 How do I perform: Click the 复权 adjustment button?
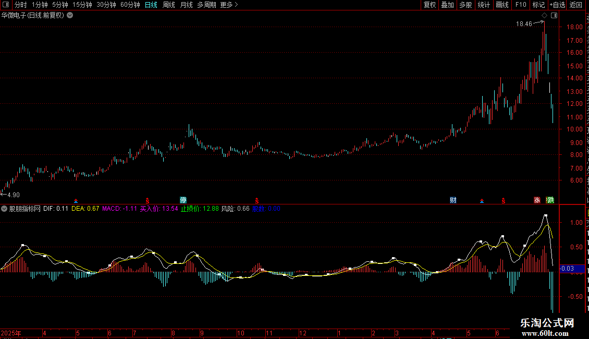point(430,5)
